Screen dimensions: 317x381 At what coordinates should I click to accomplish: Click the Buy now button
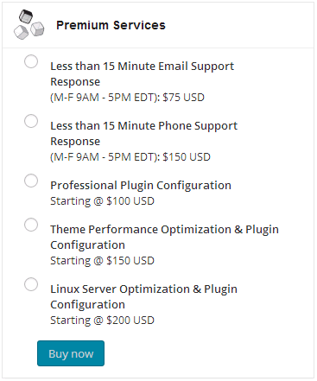pos(71,353)
